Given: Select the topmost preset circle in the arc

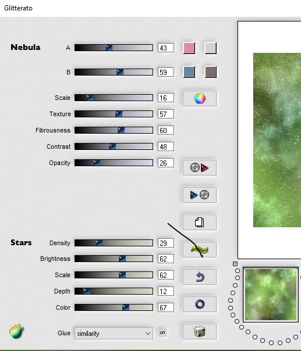Looking at the screenshot, I should 238,271.
